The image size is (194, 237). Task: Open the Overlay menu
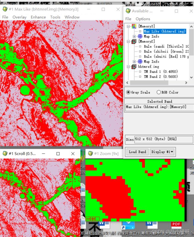coord(19,17)
